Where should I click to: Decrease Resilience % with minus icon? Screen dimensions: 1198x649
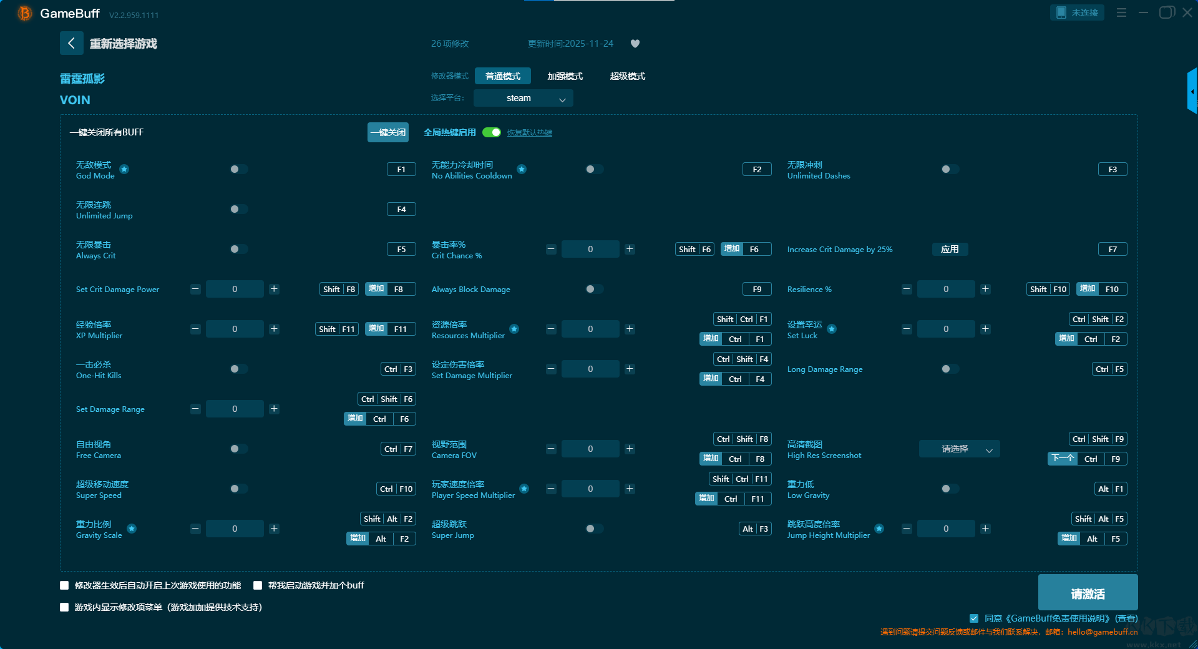(907, 289)
